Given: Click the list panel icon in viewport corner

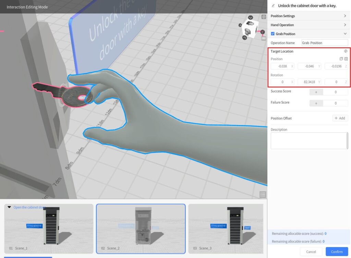Looking at the screenshot, I should coord(263,195).
